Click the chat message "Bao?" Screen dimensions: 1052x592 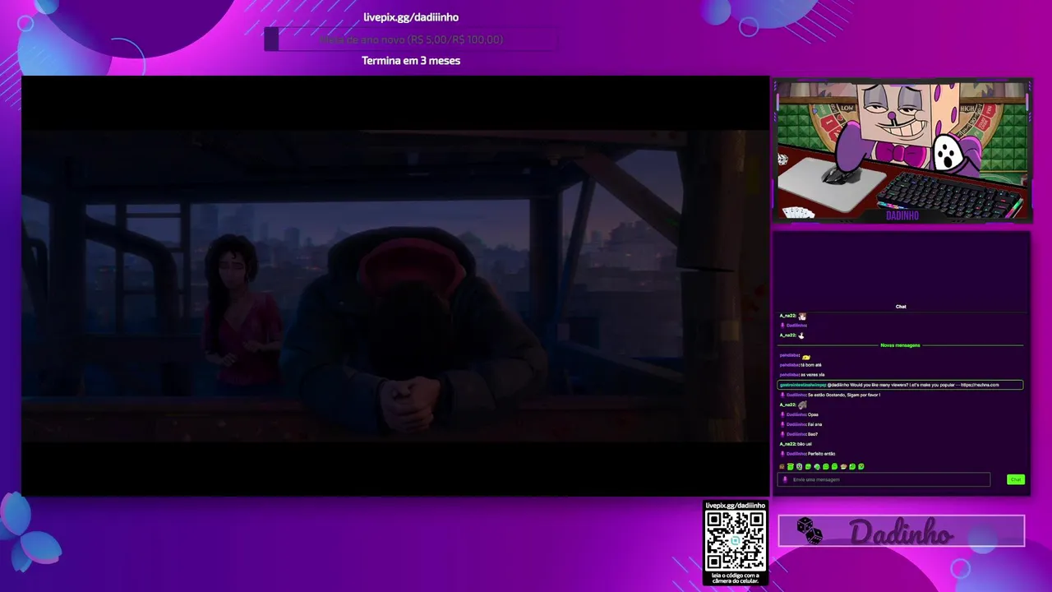coord(813,434)
